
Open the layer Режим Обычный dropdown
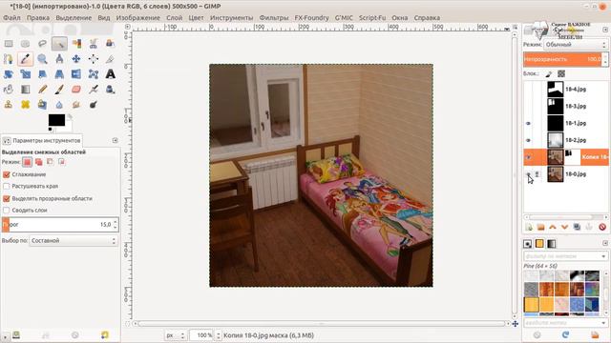click(576, 45)
